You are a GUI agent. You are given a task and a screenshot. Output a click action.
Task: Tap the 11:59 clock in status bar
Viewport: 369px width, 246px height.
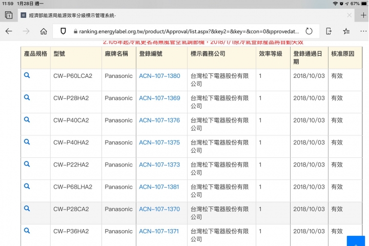[8, 4]
